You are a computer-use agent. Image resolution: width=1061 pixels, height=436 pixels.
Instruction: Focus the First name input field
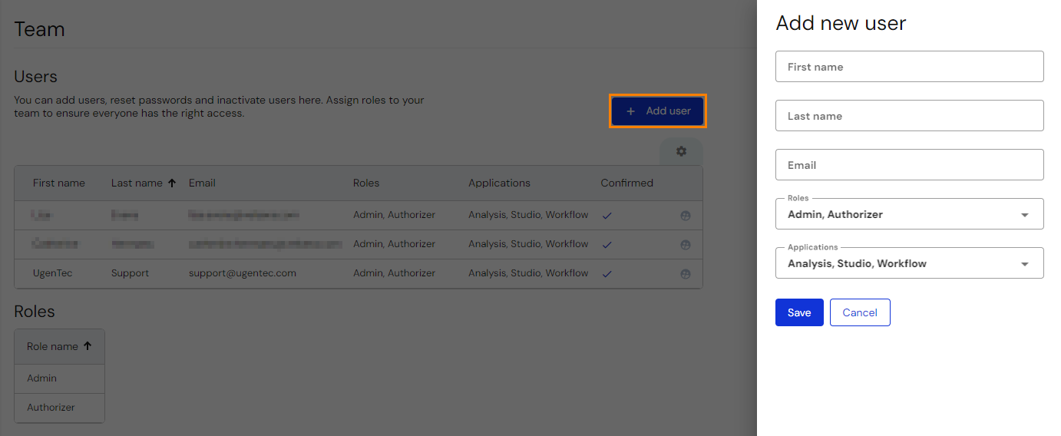pos(910,67)
